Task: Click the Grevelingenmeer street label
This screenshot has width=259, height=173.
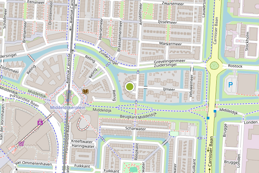Action: click(x=170, y=61)
